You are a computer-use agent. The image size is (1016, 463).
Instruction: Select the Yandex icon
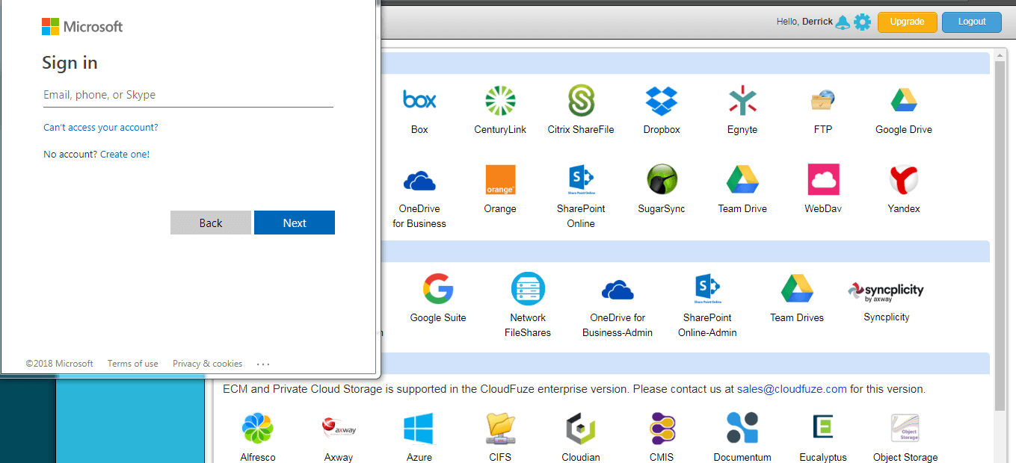tap(904, 180)
